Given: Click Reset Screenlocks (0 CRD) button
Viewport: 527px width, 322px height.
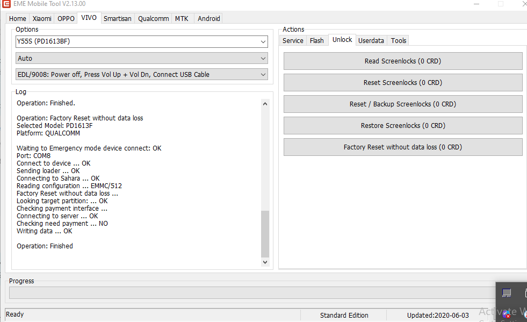Looking at the screenshot, I should (403, 82).
